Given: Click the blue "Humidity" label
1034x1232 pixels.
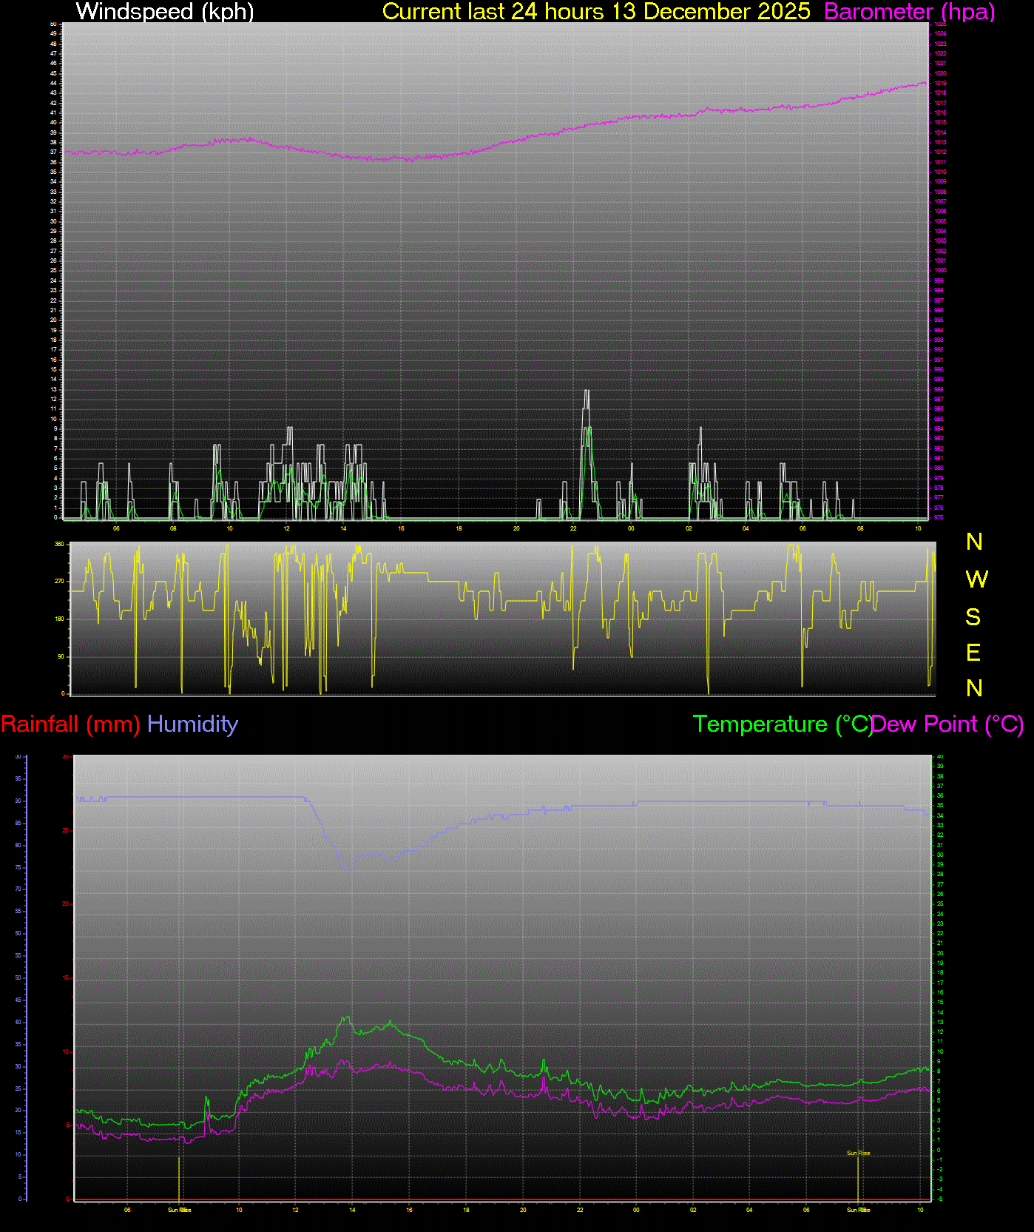Looking at the screenshot, I should coord(192,724).
